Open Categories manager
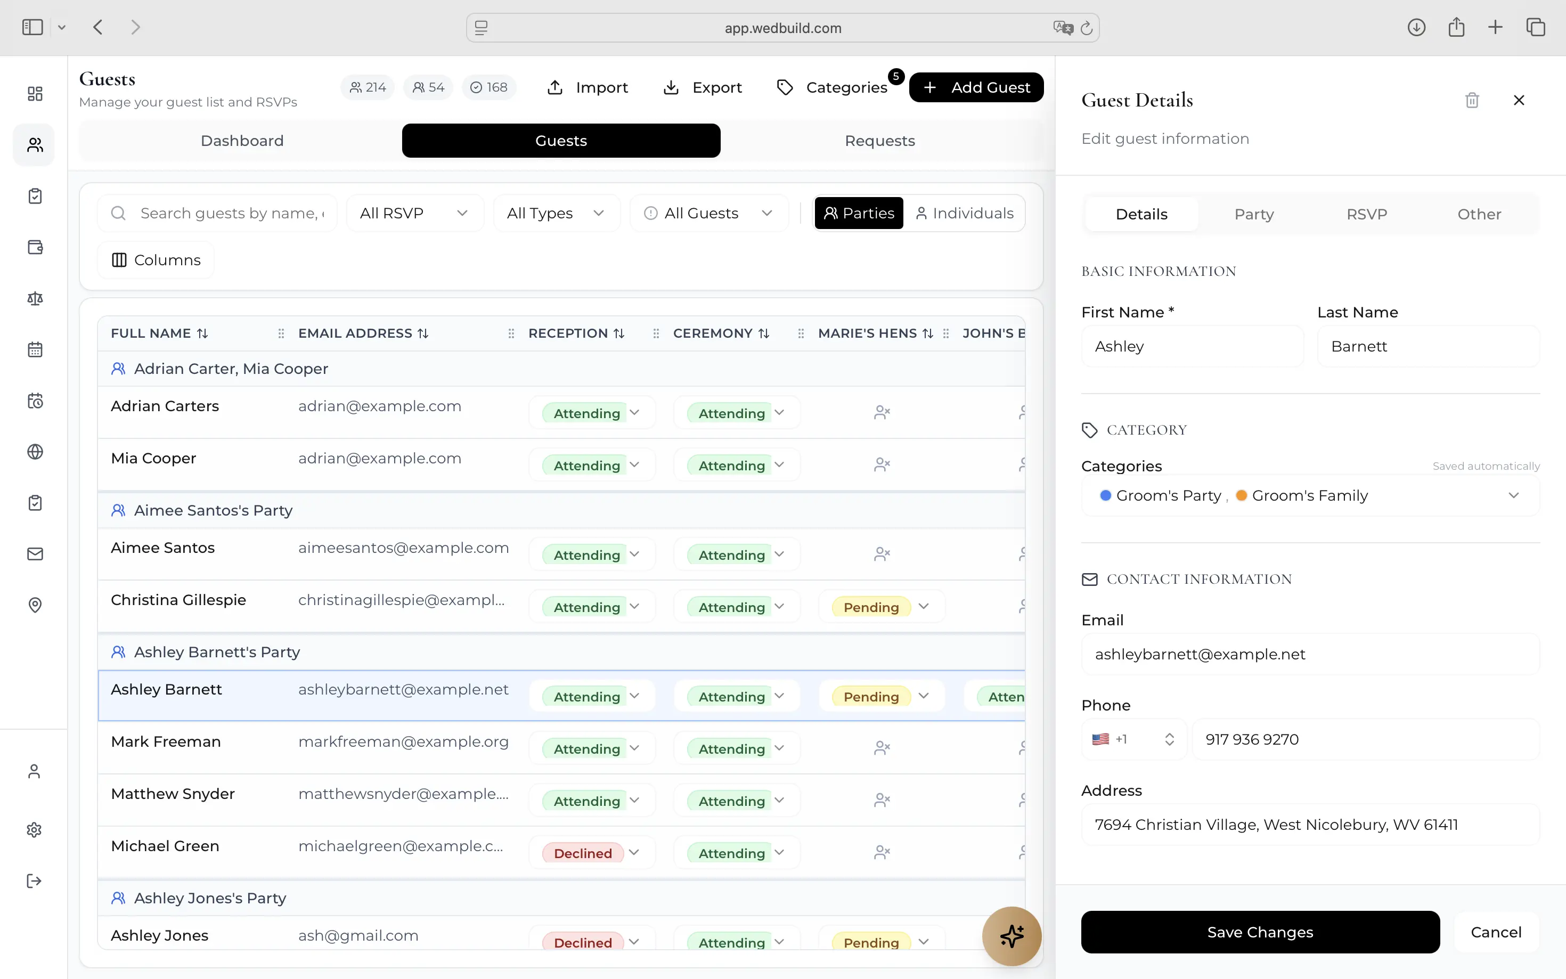This screenshot has width=1566, height=979. coord(832,87)
